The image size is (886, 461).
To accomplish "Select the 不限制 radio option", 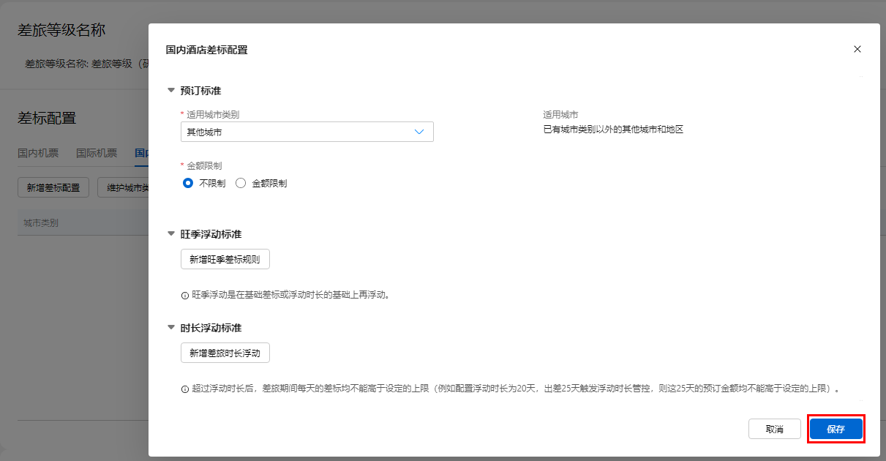I will click(188, 184).
